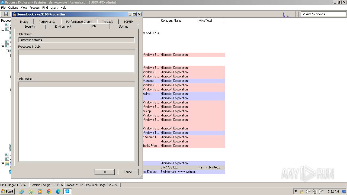Image resolution: width=347 pixels, height=195 pixels.
Task: Sort by the VirusTotal column header
Action: 211,21
